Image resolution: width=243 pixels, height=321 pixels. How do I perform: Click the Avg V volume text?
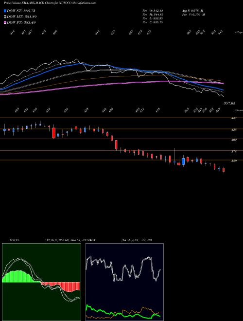[192, 10]
